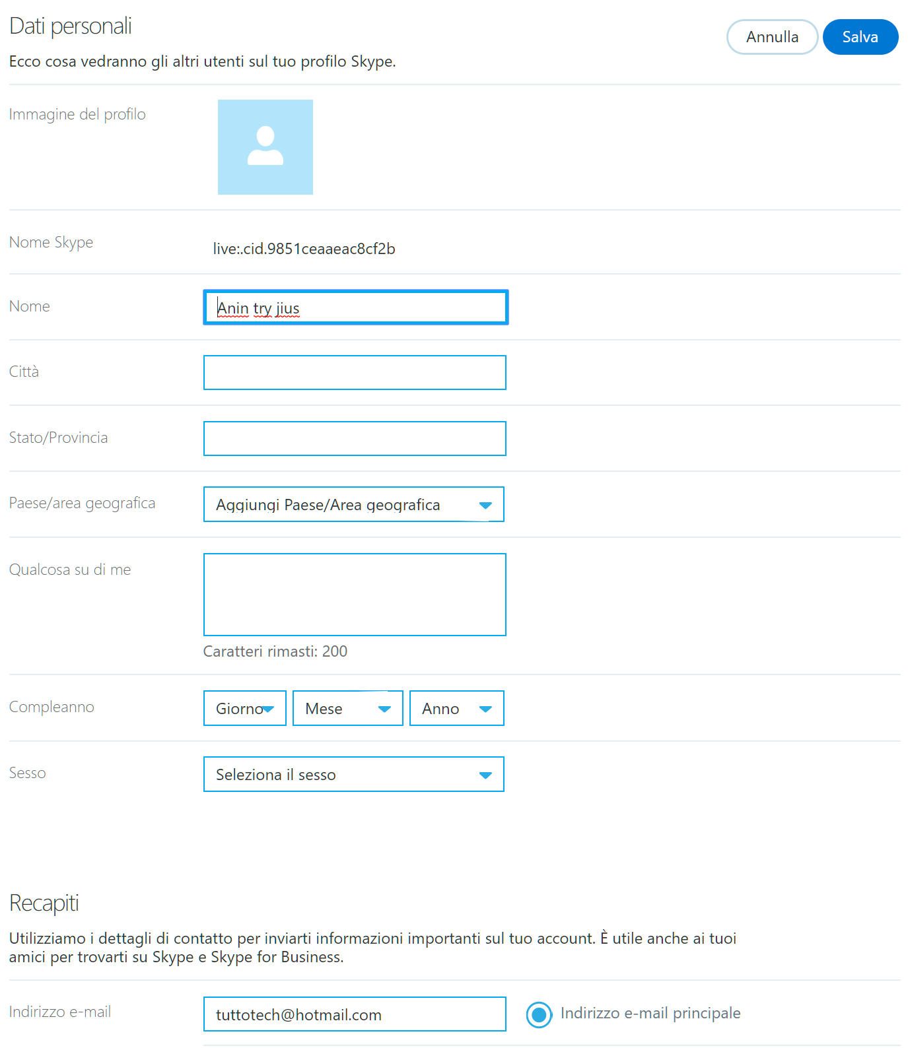The width and height of the screenshot is (908, 1048).
Task: Click into the Città input field
Action: pos(355,373)
